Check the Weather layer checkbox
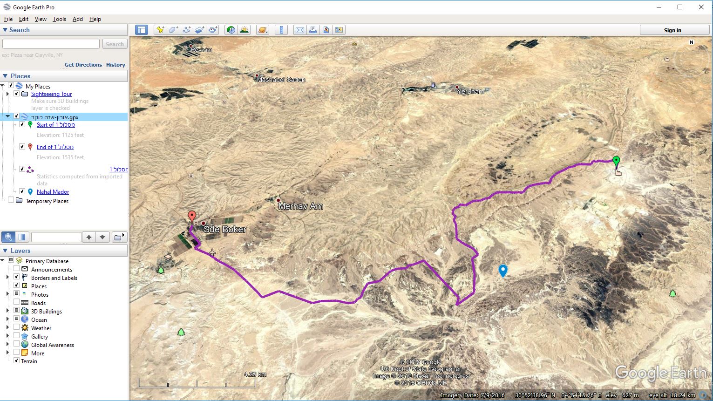This screenshot has width=713, height=401. pyautogui.click(x=16, y=328)
